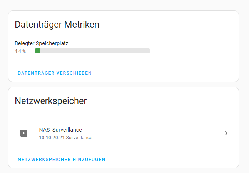Click the IP address 10.10.20.21
Viewport: 249px width, 173px height.
52,138
